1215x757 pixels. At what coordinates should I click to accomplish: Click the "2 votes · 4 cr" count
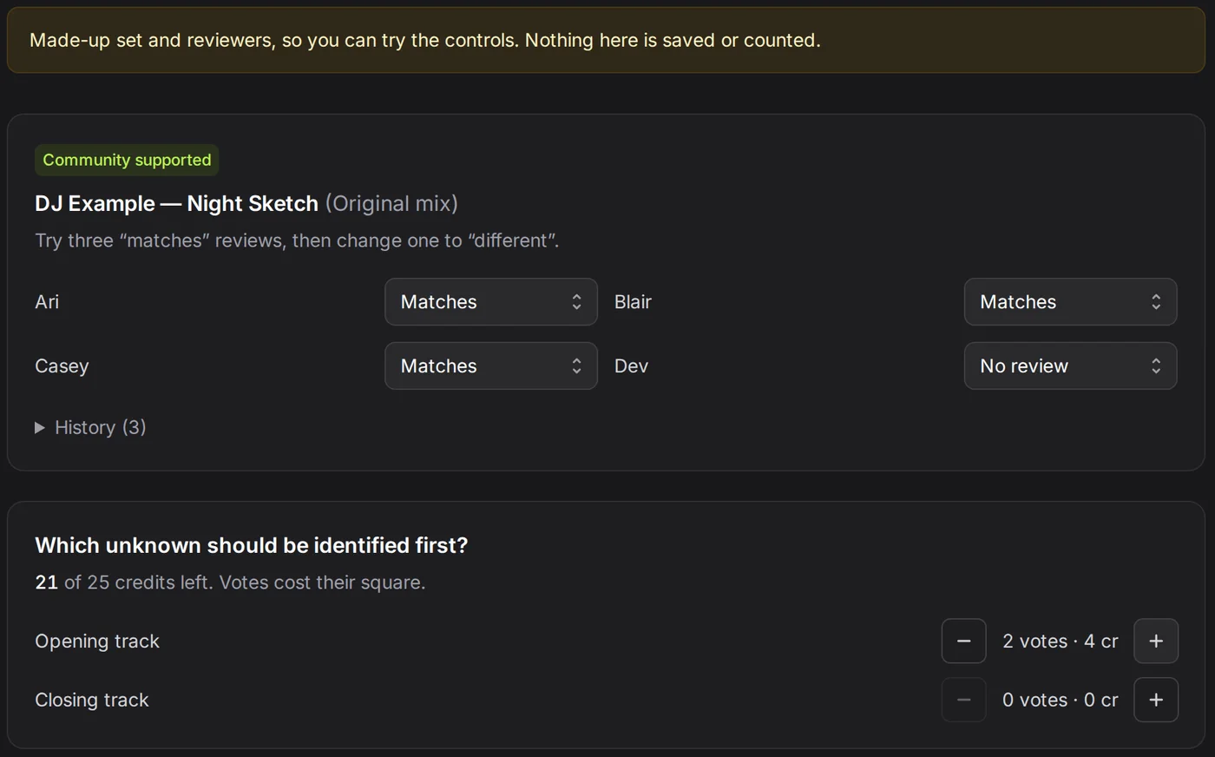click(x=1060, y=642)
